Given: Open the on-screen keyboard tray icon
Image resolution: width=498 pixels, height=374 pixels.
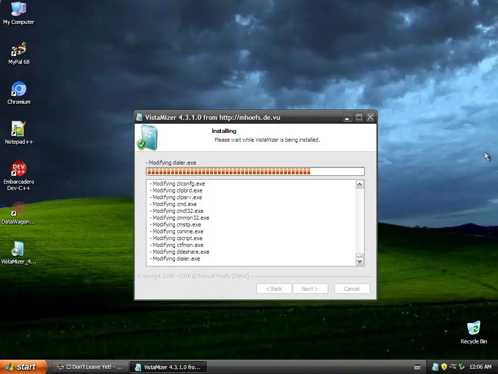Looking at the screenshot, I should pyautogui.click(x=417, y=367).
